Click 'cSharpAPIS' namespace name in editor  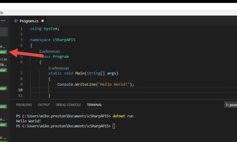tap(64, 40)
